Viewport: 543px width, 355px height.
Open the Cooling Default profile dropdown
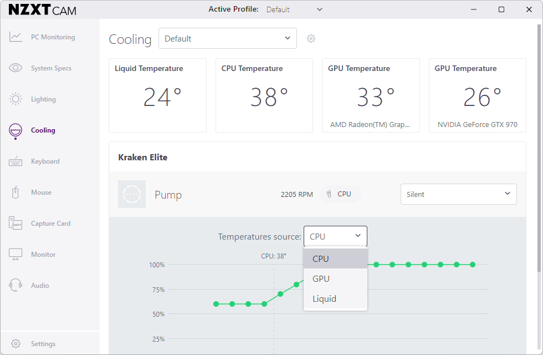tap(227, 39)
